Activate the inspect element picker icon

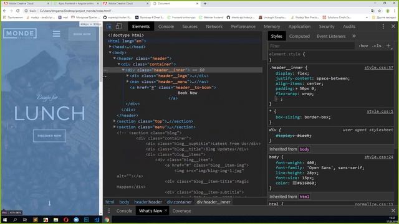pos(109,26)
